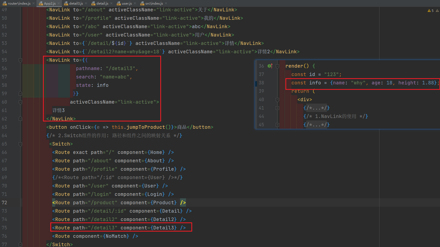Click the NavLink with /detail/${id} template
440x247 pixels.
pyautogui.click(x=155, y=43)
